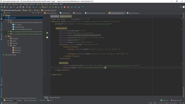Select the drawable folder in project tree

point(15,38)
